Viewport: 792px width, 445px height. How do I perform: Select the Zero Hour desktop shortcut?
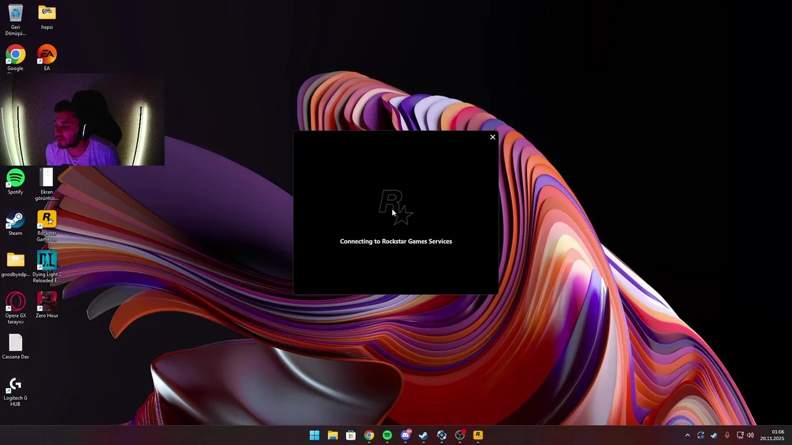(x=47, y=305)
